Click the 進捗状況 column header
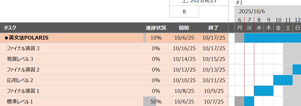This screenshot has width=301, height=106. (156, 28)
